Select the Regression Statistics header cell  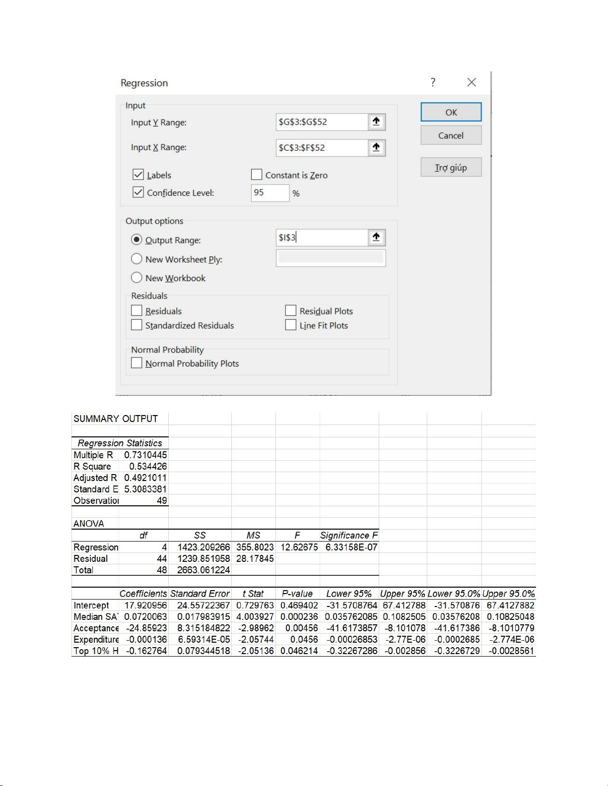pos(120,443)
